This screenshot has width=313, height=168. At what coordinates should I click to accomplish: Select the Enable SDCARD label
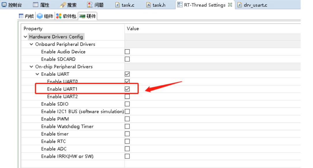pos(58,59)
